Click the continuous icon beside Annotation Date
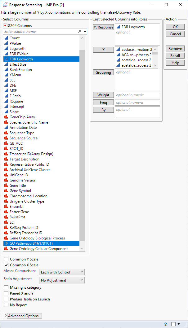 click(6, 128)
